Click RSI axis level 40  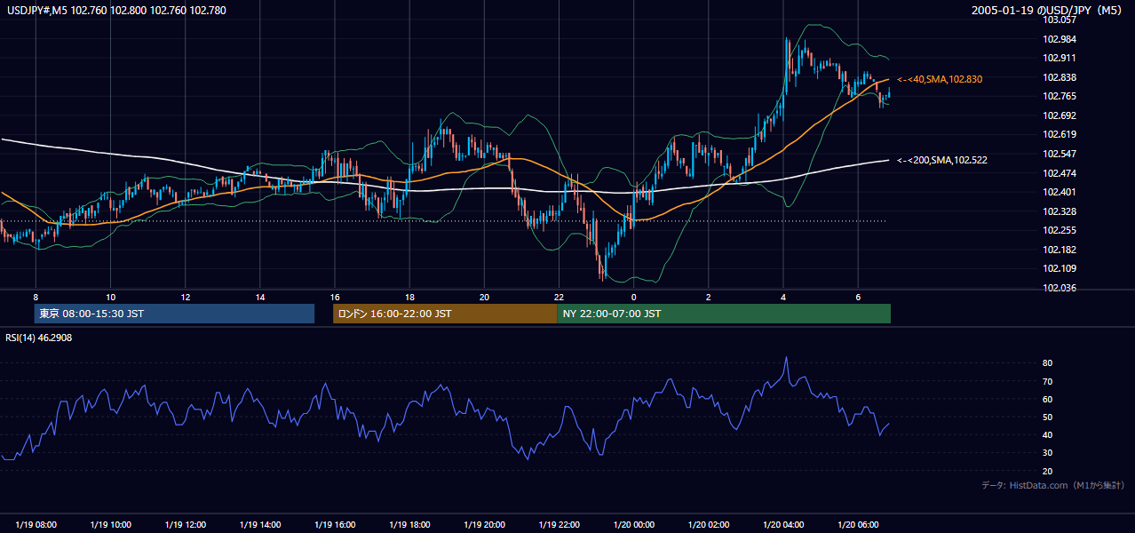[1048, 434]
